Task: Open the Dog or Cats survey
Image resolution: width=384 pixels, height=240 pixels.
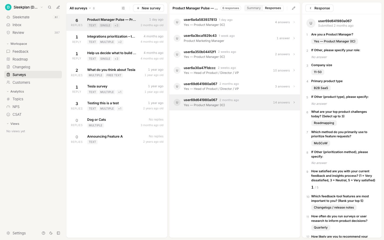Action: pyautogui.click(x=117, y=122)
